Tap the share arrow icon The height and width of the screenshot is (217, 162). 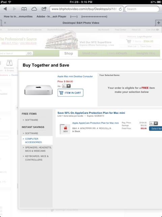pos(44,9)
